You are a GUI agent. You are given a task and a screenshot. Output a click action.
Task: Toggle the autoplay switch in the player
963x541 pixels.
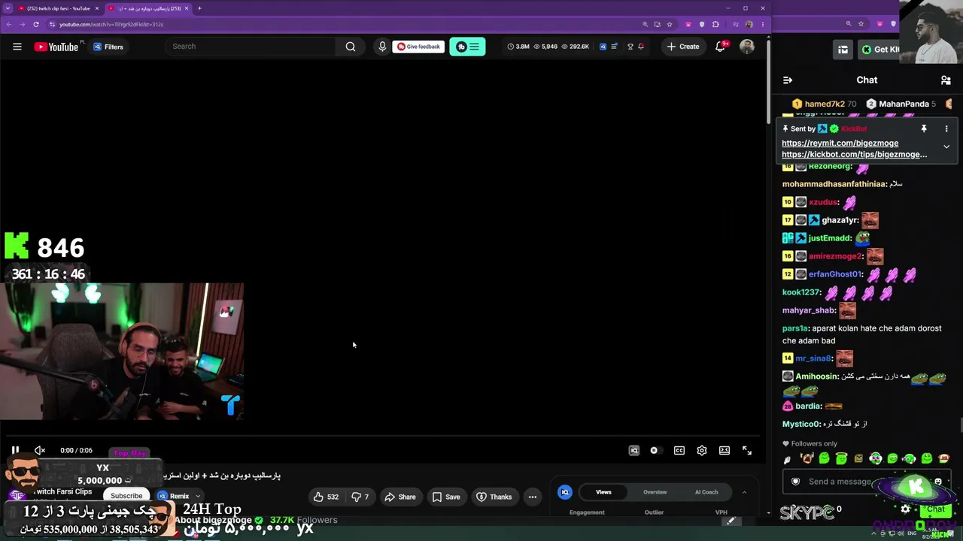point(655,450)
